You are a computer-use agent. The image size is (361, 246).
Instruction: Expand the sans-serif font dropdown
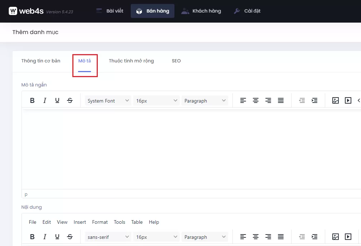[108, 237]
